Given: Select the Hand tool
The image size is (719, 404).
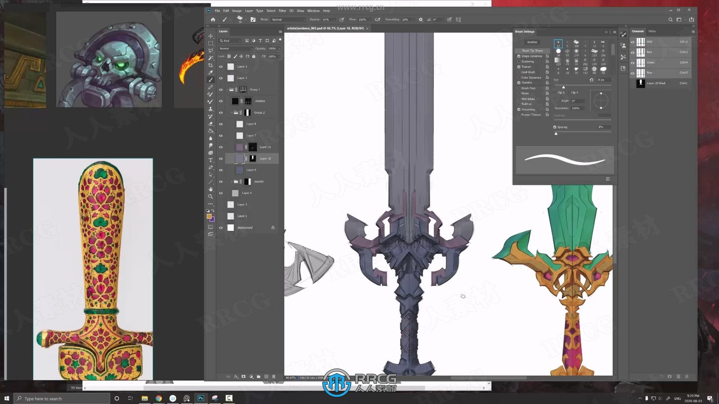Looking at the screenshot, I should click(x=210, y=189).
